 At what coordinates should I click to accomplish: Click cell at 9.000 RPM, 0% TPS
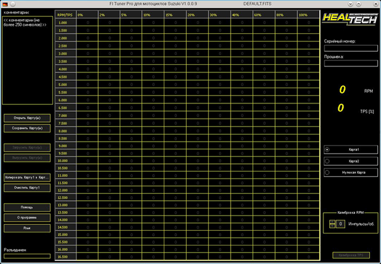[87, 146]
